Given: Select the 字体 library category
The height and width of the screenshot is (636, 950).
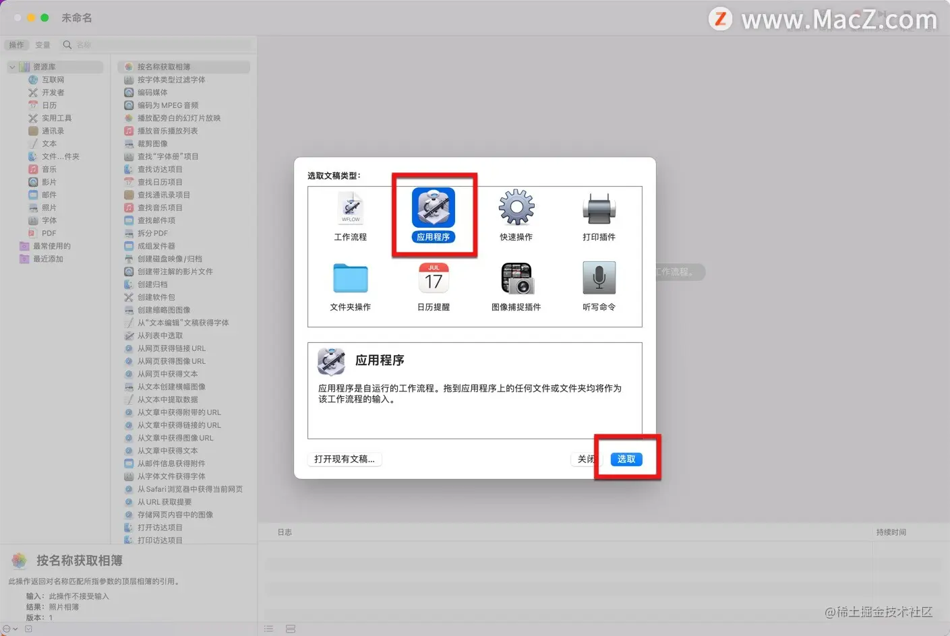Looking at the screenshot, I should [x=49, y=220].
